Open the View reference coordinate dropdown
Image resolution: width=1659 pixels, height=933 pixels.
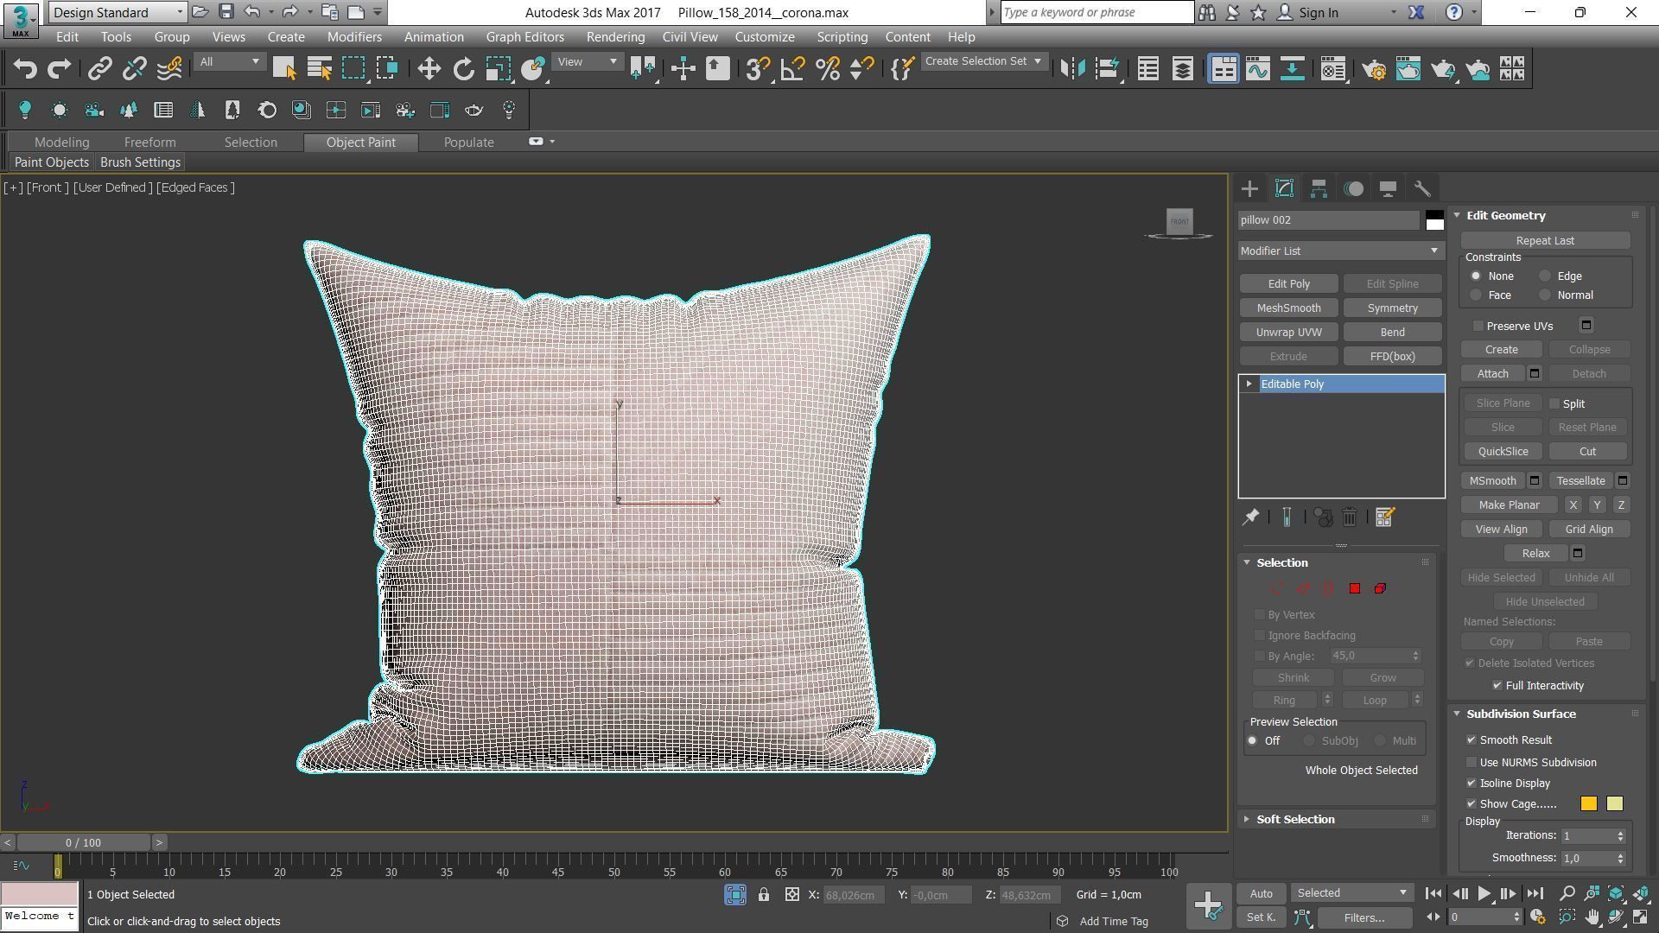click(x=587, y=61)
